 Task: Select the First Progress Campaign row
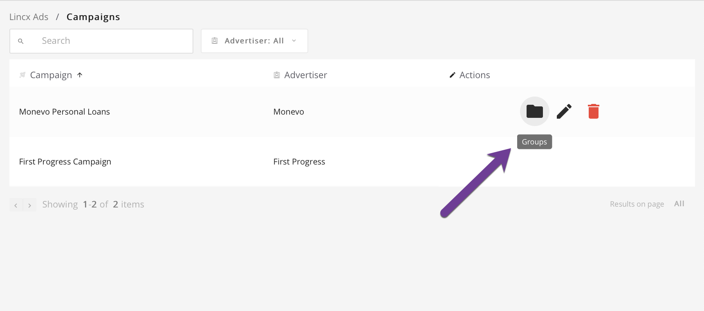pos(352,162)
